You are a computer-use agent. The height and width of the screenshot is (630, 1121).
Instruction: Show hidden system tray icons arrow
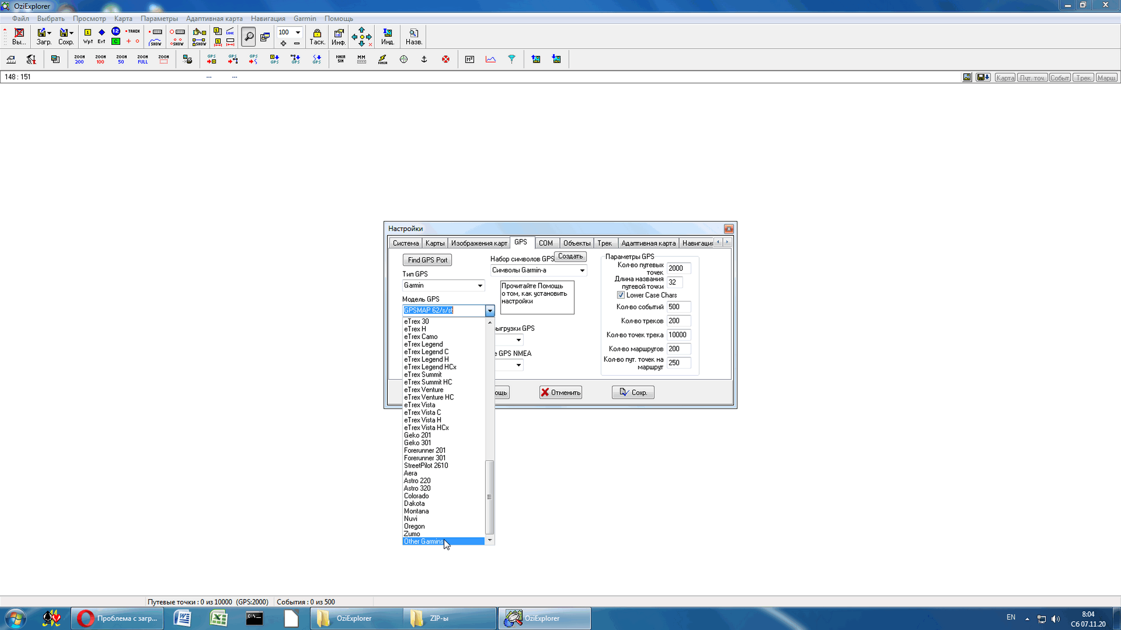point(1028,619)
